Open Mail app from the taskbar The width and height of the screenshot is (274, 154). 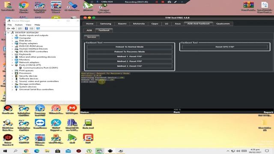[x=68, y=151]
